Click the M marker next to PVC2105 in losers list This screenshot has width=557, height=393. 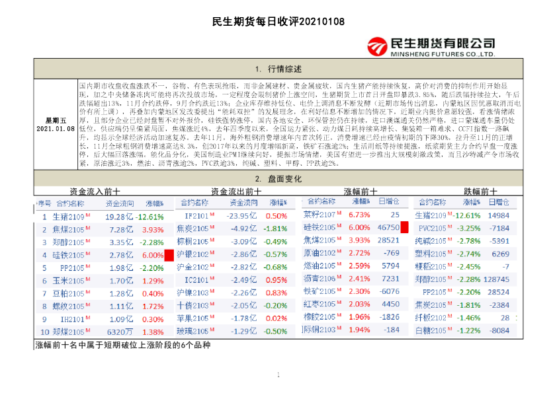(x=449, y=227)
